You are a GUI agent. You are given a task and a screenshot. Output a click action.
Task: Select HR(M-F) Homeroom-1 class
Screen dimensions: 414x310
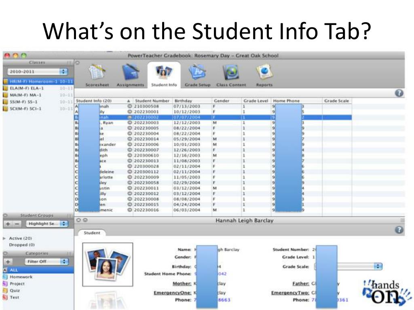[x=38, y=82]
